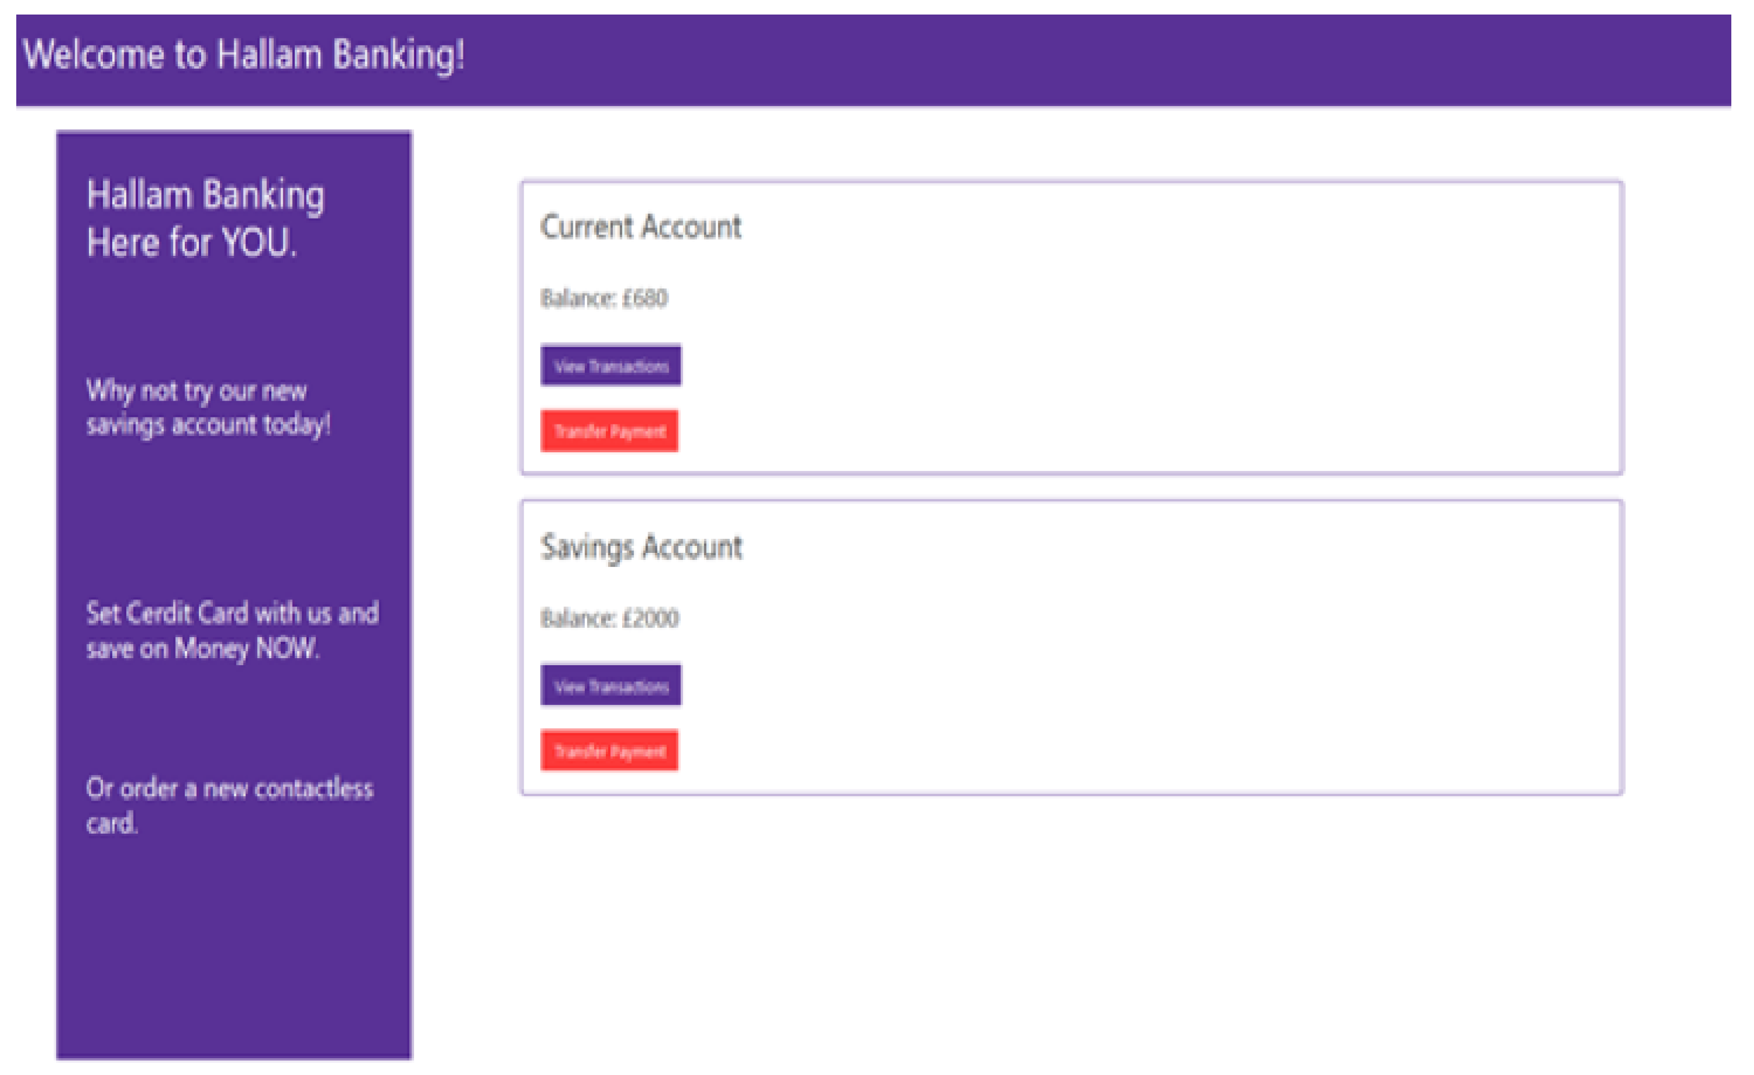Click Hallam Banking Here for YOU title
Screen dimensions: 1754x1075
205,218
